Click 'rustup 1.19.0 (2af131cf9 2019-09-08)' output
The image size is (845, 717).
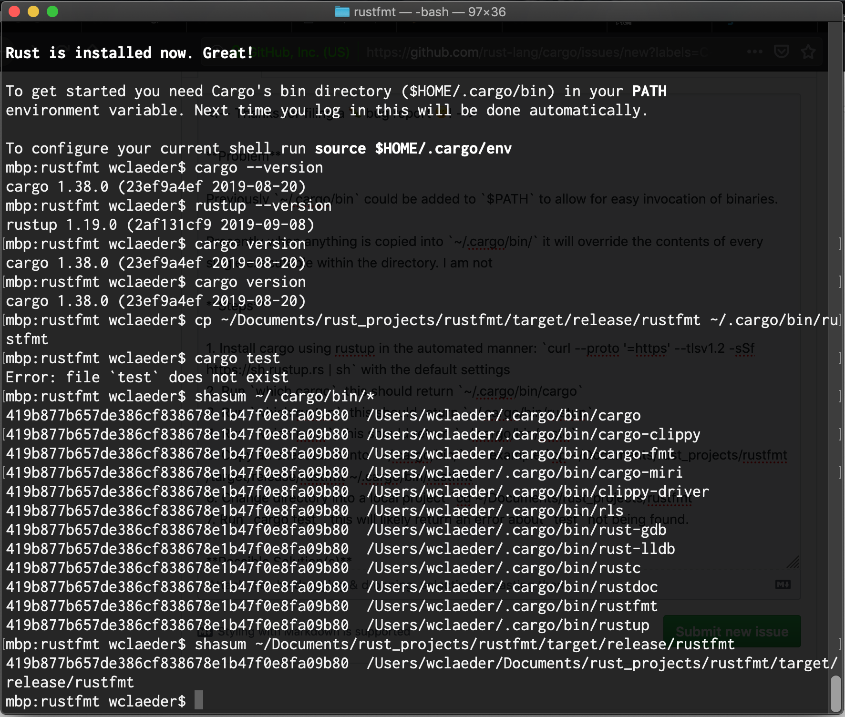pyautogui.click(x=160, y=225)
